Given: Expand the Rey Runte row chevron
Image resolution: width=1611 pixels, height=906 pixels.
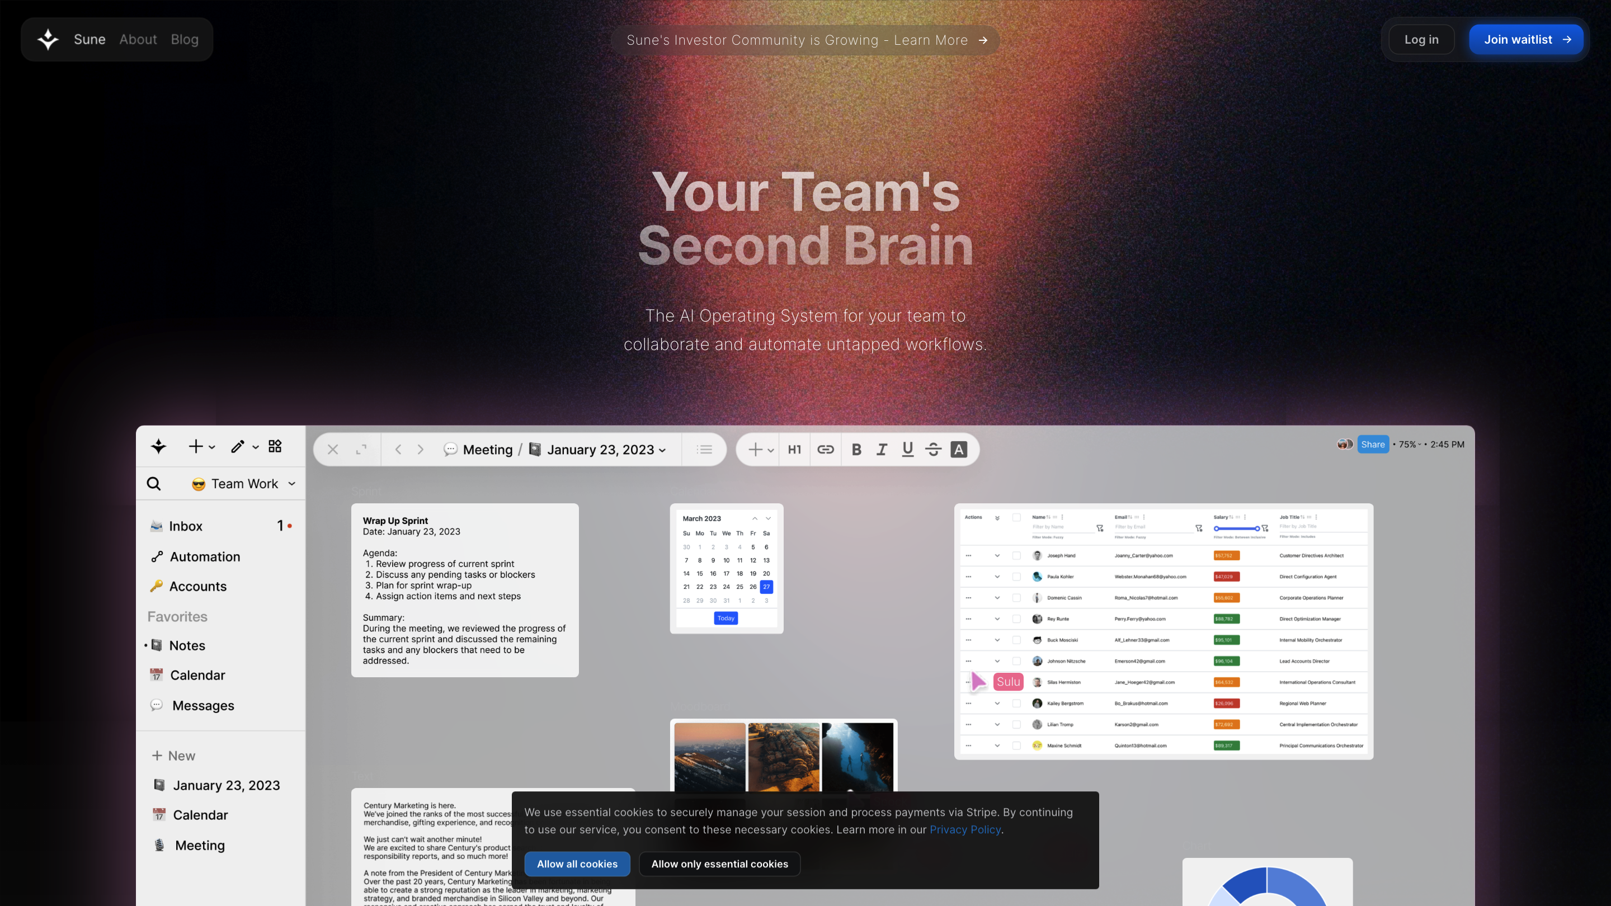Looking at the screenshot, I should (997, 619).
